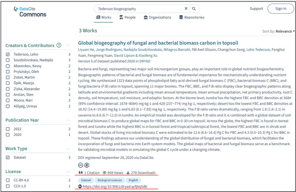Check the Öpik, Maarja checkbox
296x192 pixels.
point(8,83)
